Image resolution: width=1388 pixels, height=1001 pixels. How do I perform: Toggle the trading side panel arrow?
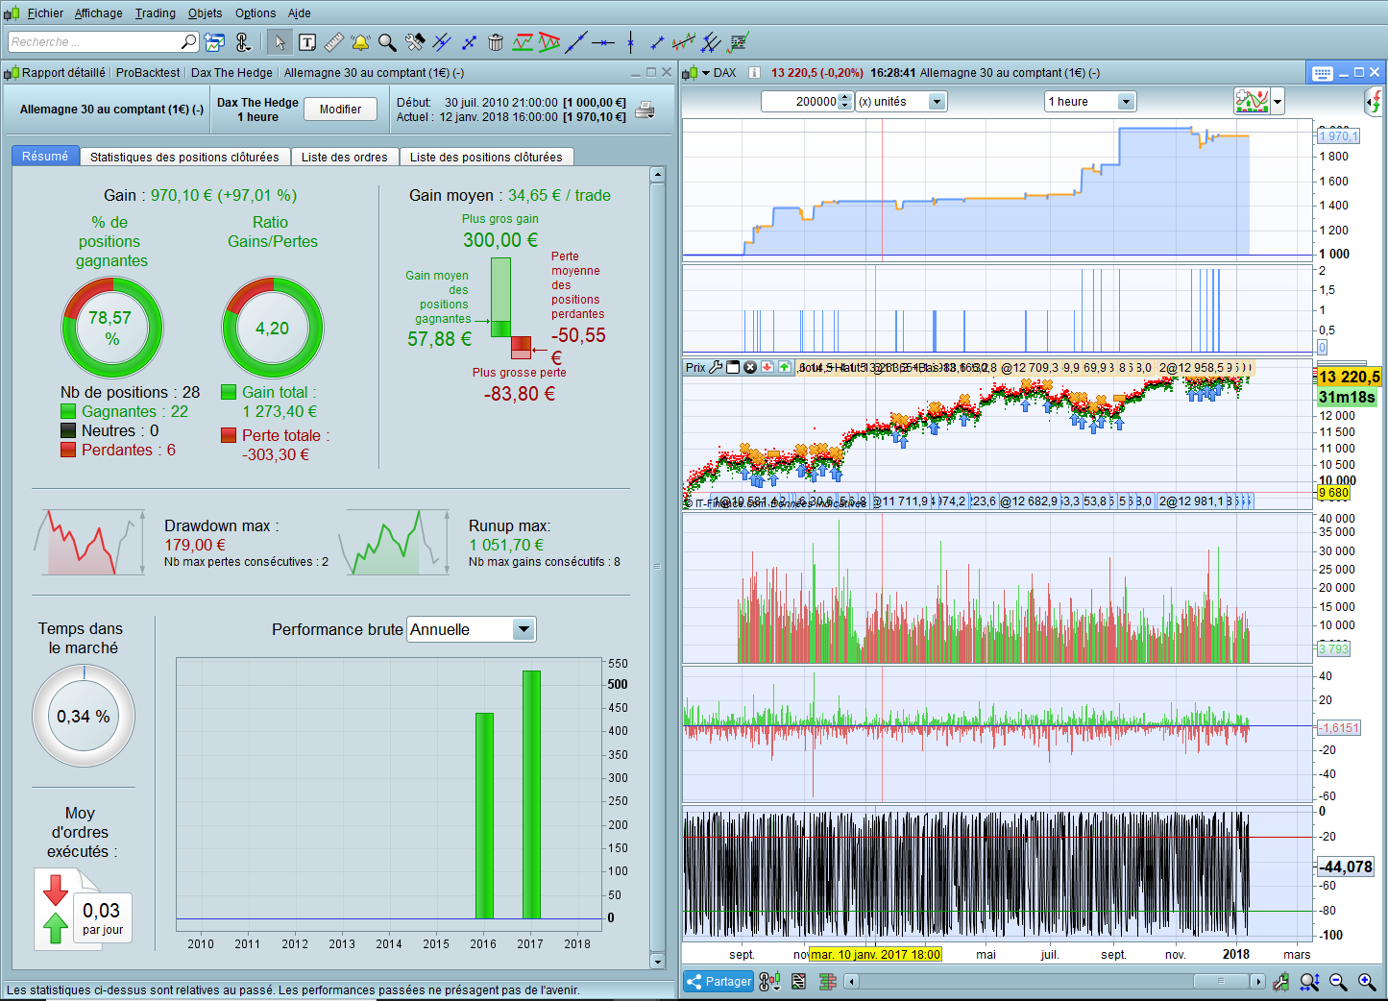pyautogui.click(x=1374, y=101)
